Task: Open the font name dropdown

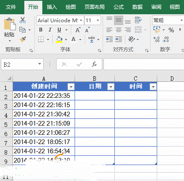Action: [x=81, y=21]
